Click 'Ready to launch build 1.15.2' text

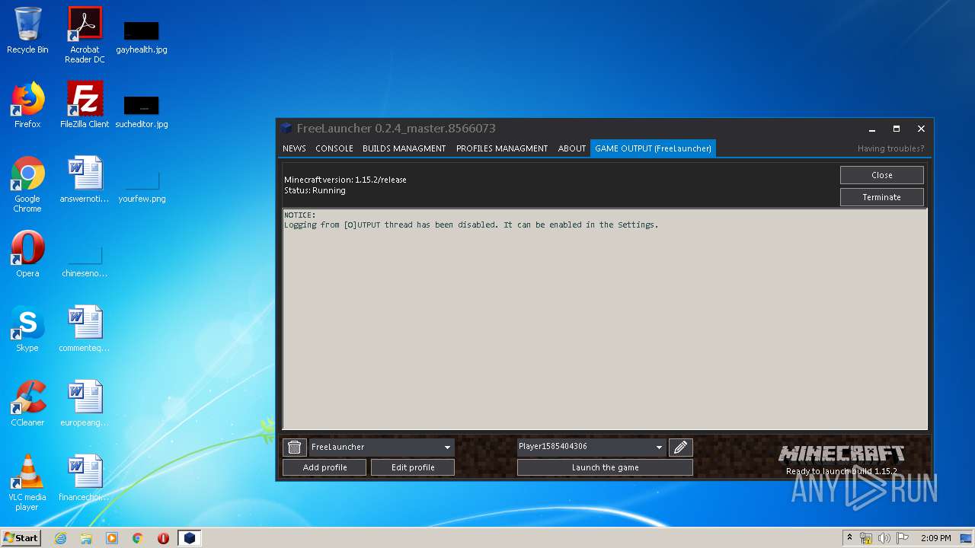[x=841, y=471]
